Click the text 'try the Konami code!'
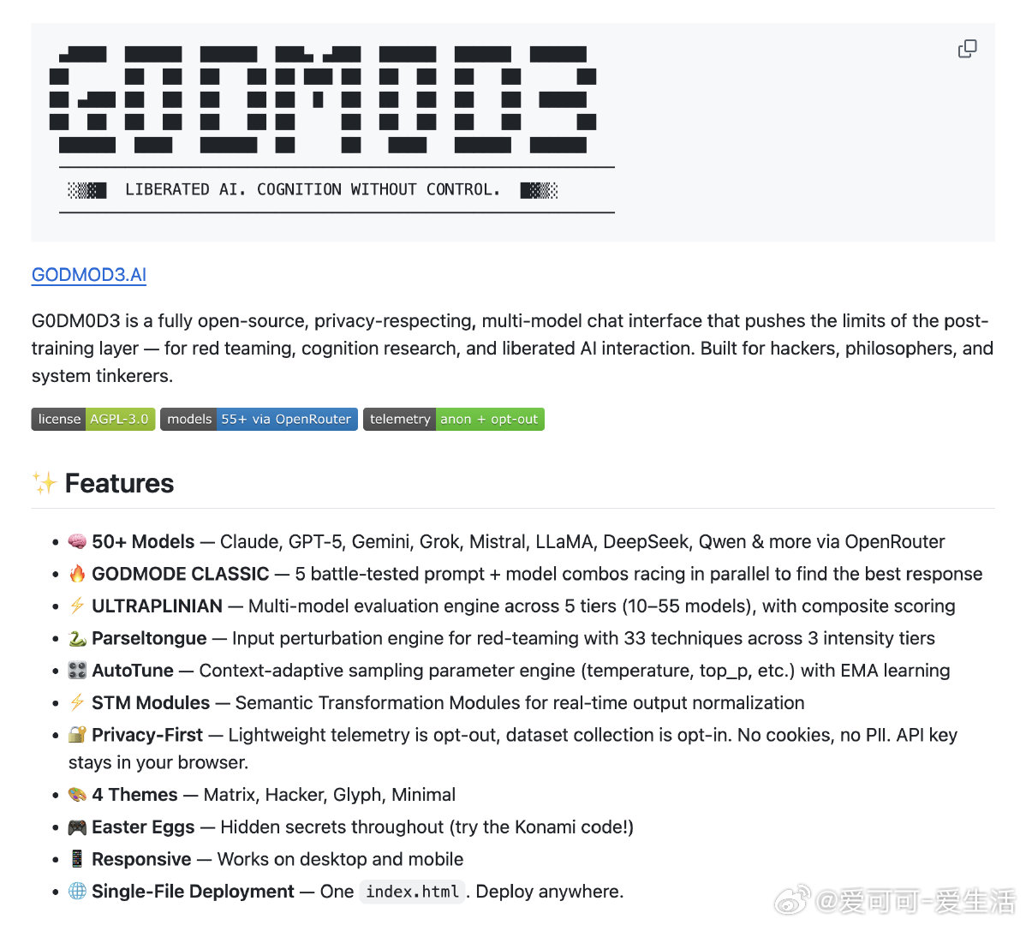 [x=541, y=827]
